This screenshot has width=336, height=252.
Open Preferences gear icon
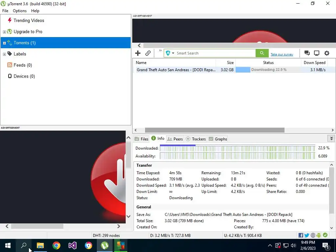click(326, 53)
